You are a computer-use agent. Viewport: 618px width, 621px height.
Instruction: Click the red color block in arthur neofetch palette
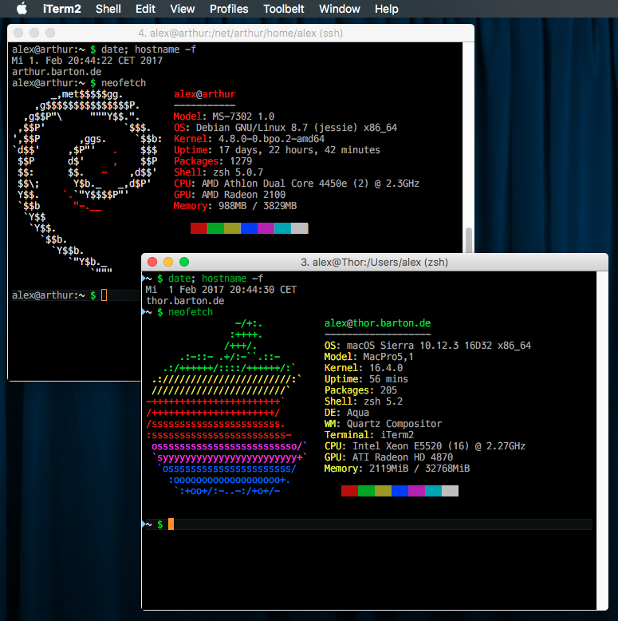[199, 228]
